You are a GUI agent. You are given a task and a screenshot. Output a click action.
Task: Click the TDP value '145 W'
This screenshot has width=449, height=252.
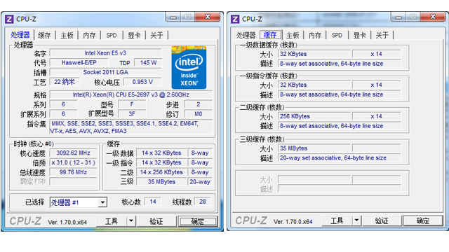point(148,62)
